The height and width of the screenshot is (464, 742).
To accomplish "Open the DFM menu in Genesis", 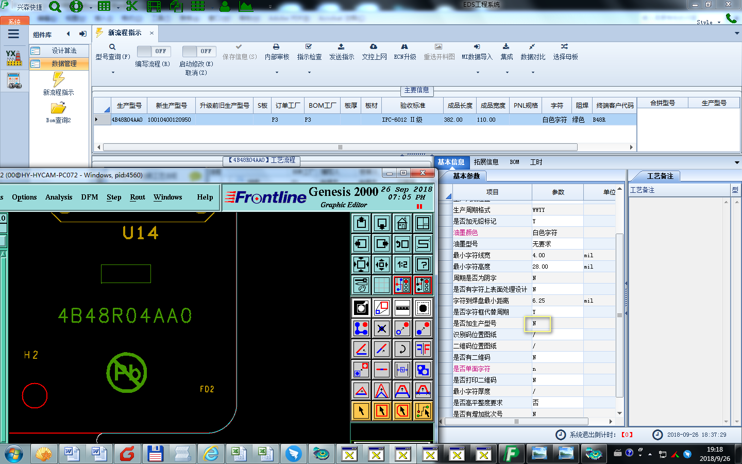I will tap(90, 197).
